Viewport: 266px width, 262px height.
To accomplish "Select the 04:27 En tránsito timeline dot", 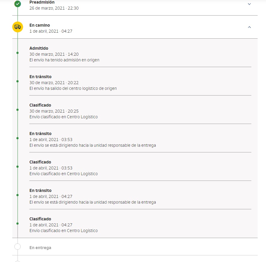I will click(17, 195).
